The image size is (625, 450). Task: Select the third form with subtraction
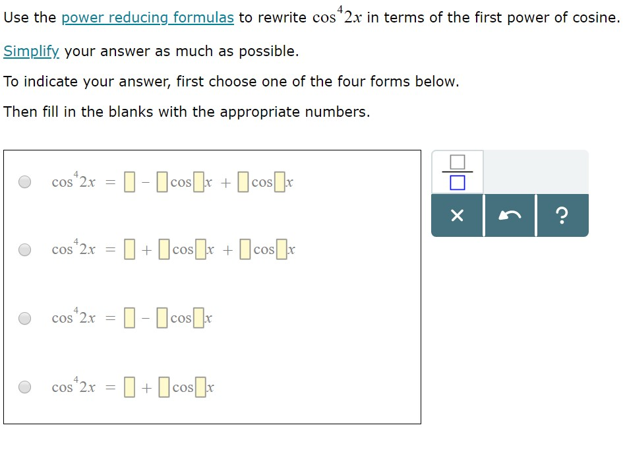point(25,317)
